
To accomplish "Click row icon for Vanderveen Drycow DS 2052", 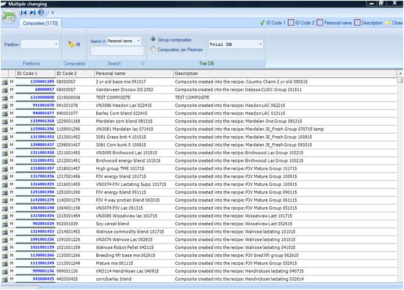I will 4,90.
